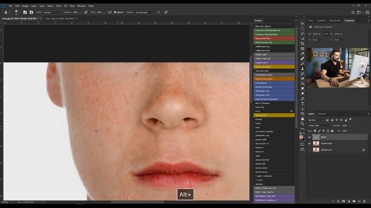The image size is (371, 208).
Task: Turn layer filtering on or off
Action: [x=350, y=120]
